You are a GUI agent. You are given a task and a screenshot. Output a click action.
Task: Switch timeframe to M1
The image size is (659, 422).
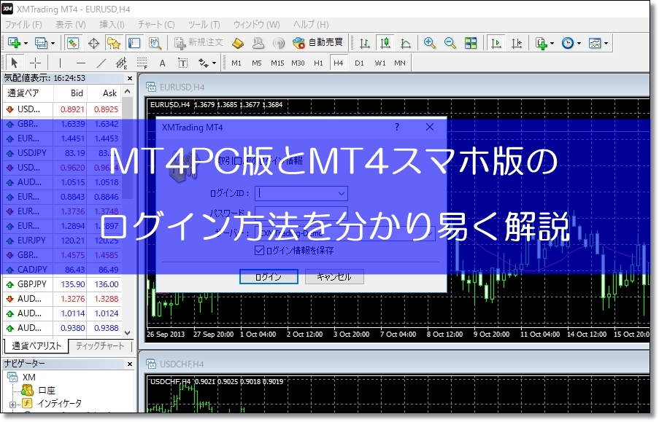(236, 63)
